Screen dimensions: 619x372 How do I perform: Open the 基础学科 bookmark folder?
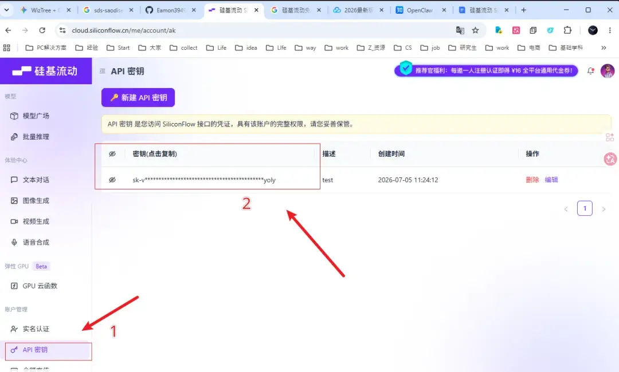(566, 48)
